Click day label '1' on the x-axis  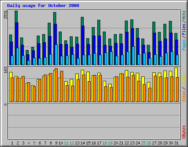tap(12, 143)
